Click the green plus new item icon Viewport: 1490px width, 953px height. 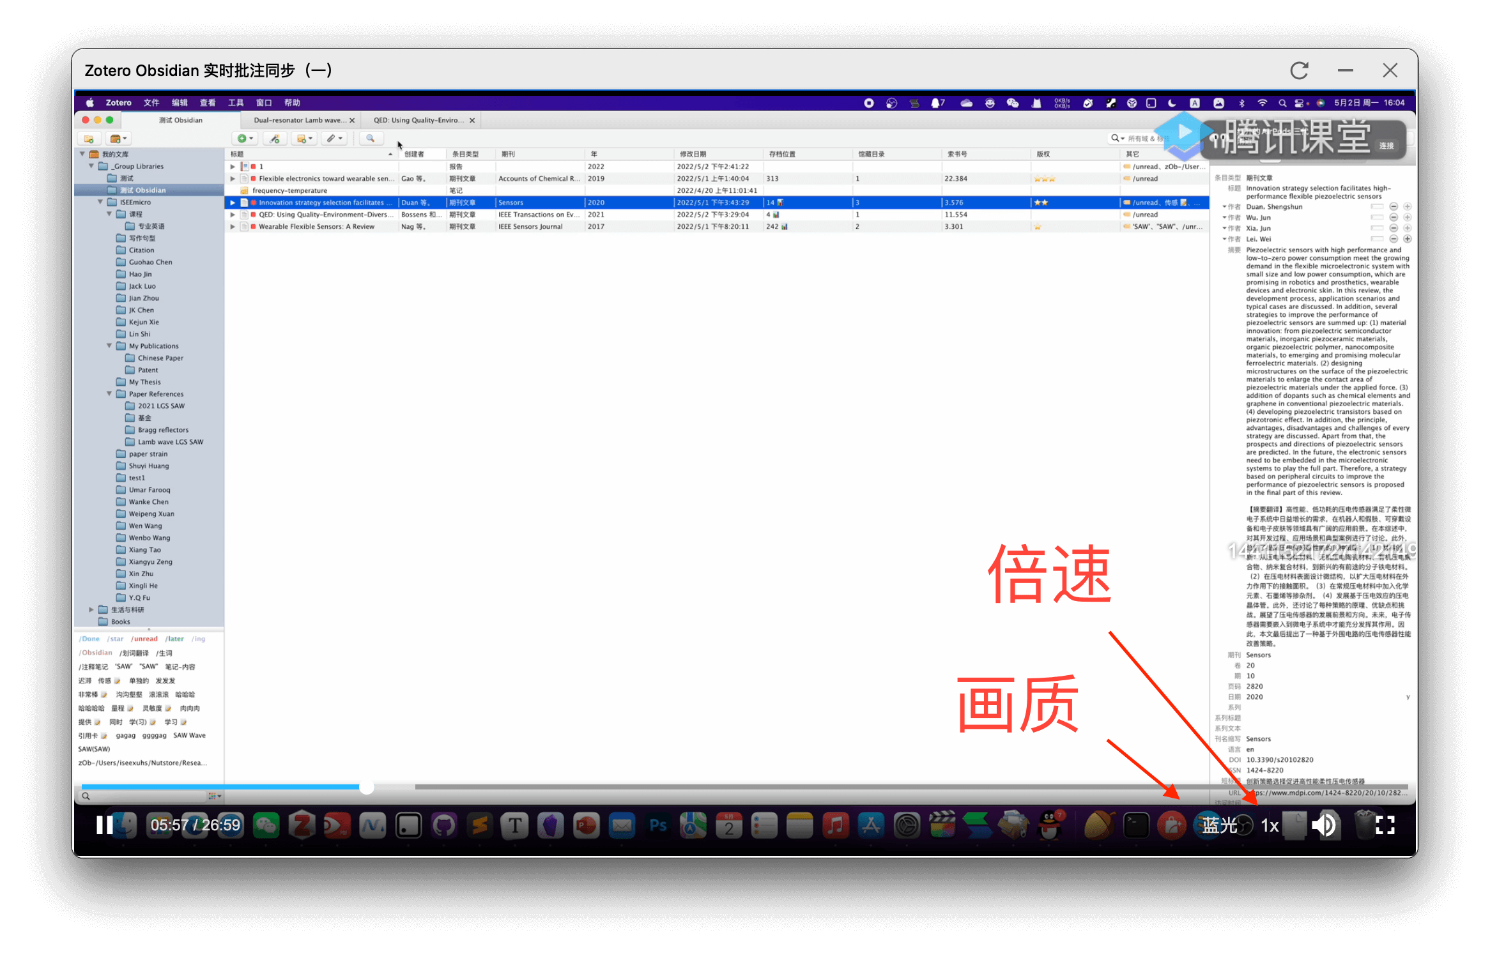(x=245, y=139)
